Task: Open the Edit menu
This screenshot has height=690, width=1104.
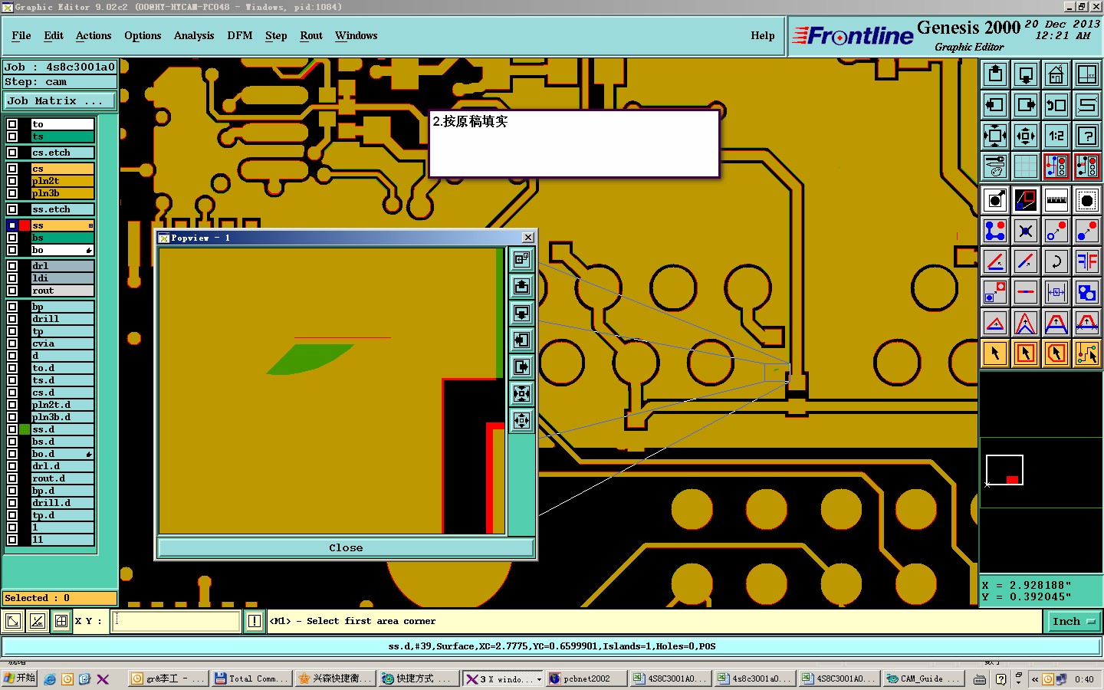Action: tap(54, 36)
